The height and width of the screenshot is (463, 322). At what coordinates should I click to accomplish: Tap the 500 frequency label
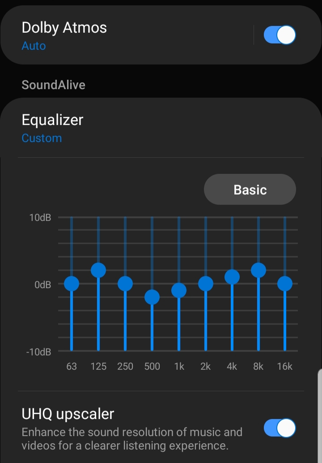click(152, 366)
